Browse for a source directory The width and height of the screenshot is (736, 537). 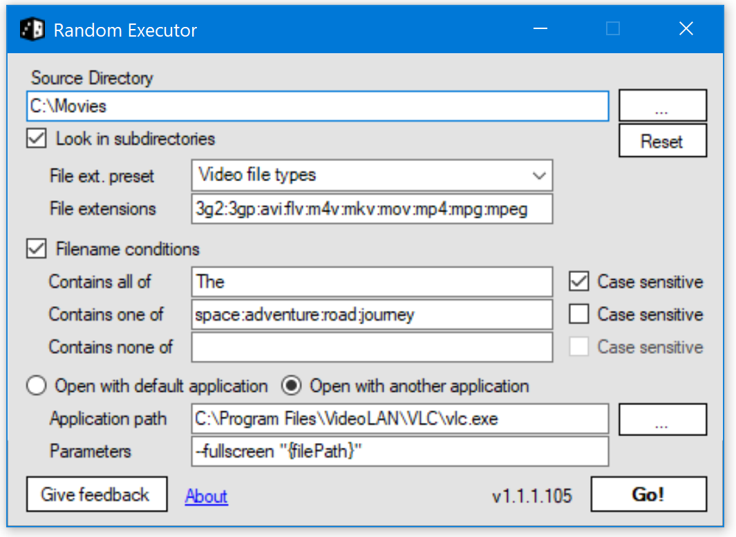click(662, 105)
